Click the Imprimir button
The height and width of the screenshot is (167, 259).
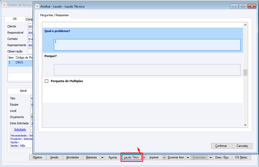(x=154, y=157)
